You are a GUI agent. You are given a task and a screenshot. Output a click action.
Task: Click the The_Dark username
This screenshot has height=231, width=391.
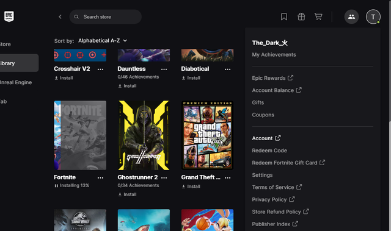coord(269,43)
